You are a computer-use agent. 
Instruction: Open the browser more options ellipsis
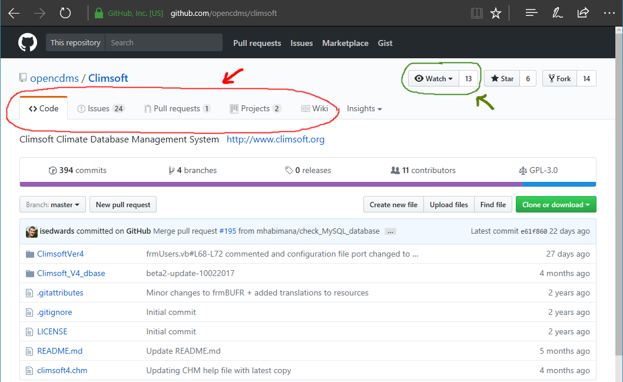(609, 13)
